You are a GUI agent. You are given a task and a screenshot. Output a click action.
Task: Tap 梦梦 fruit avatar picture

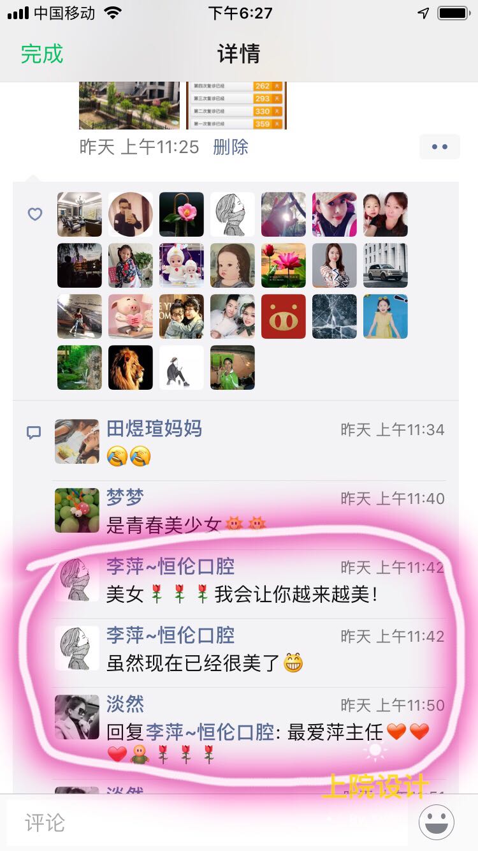pyautogui.click(x=77, y=510)
